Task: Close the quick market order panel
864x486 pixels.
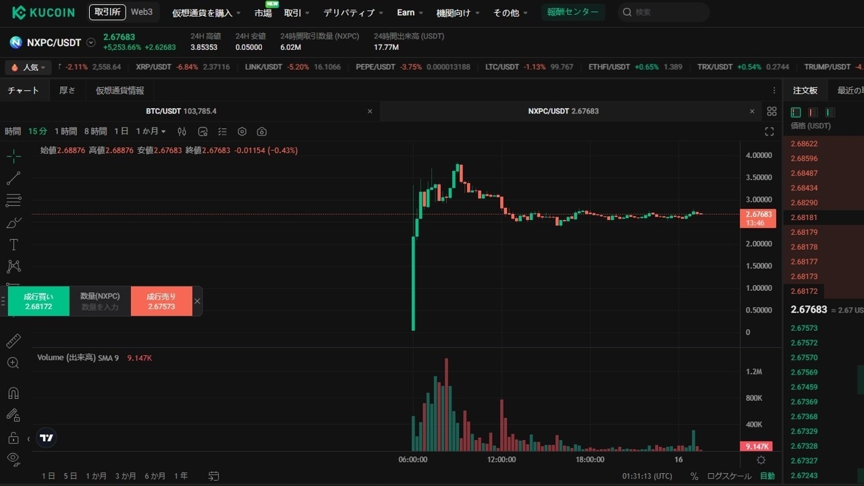Action: click(x=197, y=301)
